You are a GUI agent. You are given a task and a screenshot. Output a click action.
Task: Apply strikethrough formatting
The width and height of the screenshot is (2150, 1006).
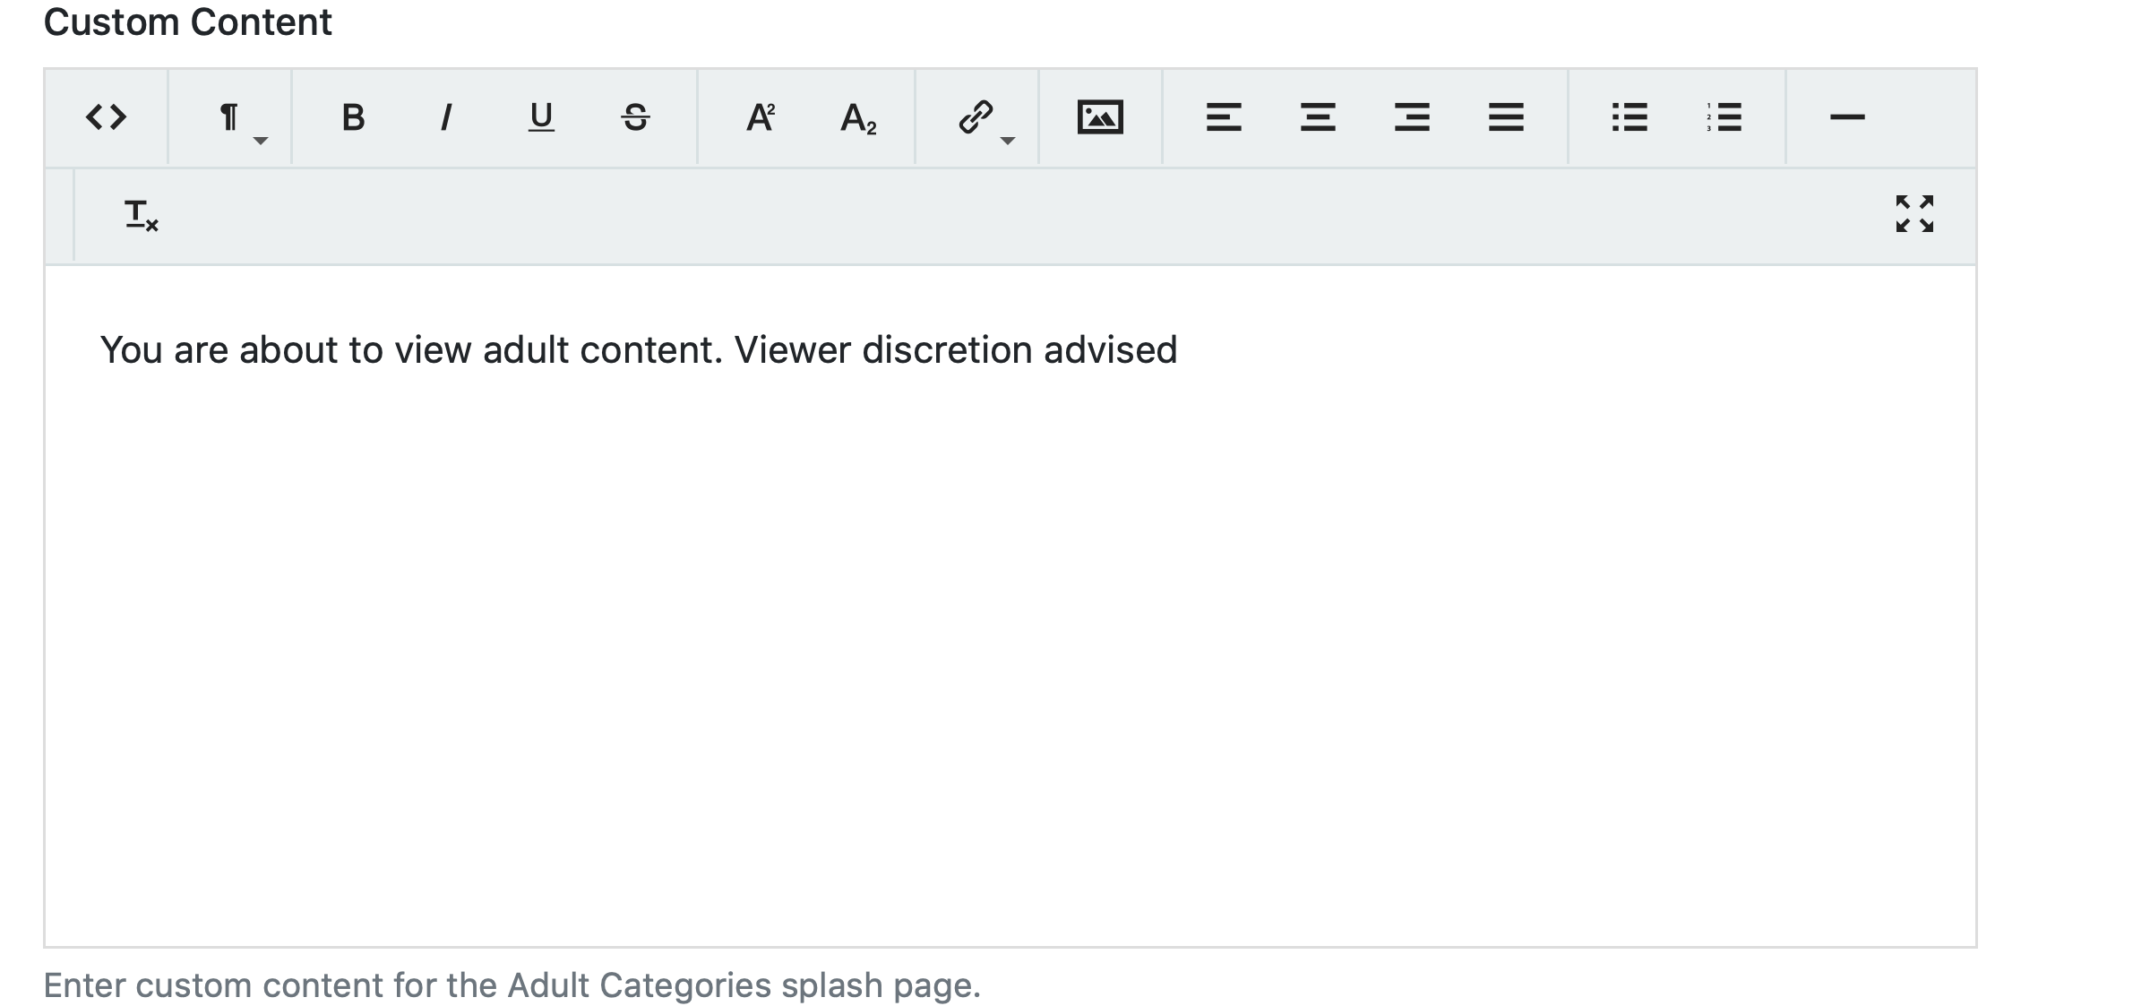click(635, 117)
